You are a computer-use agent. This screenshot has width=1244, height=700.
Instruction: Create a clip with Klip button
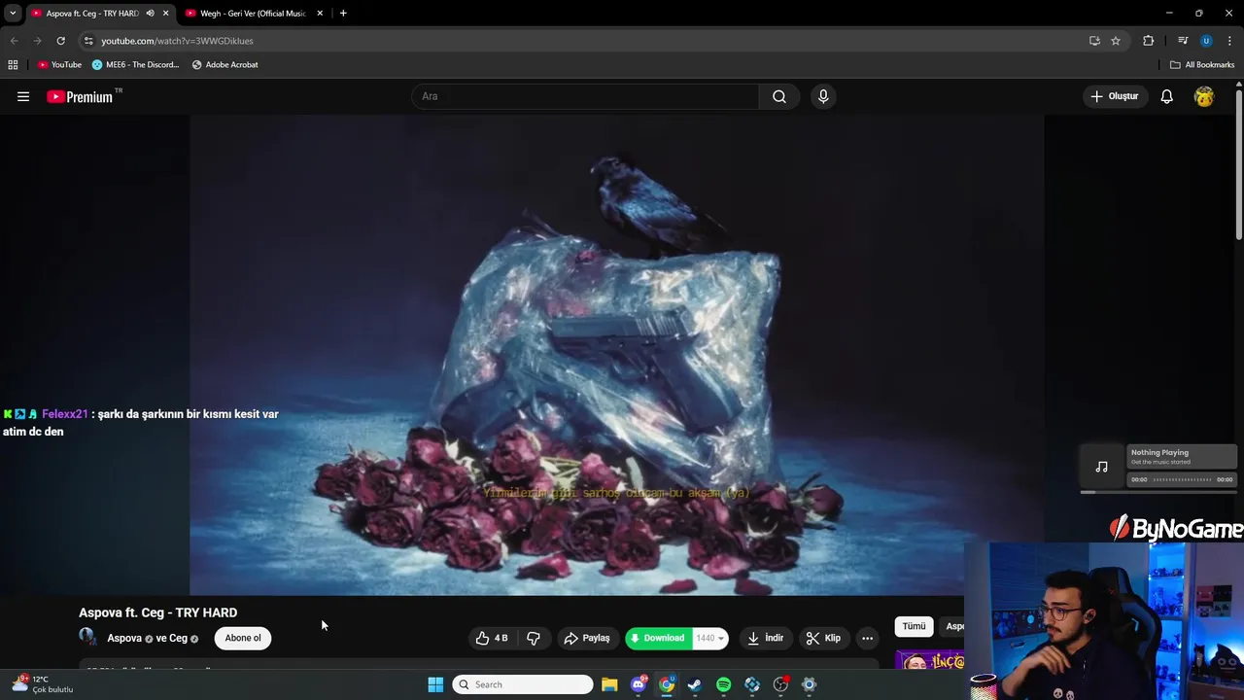point(824,638)
